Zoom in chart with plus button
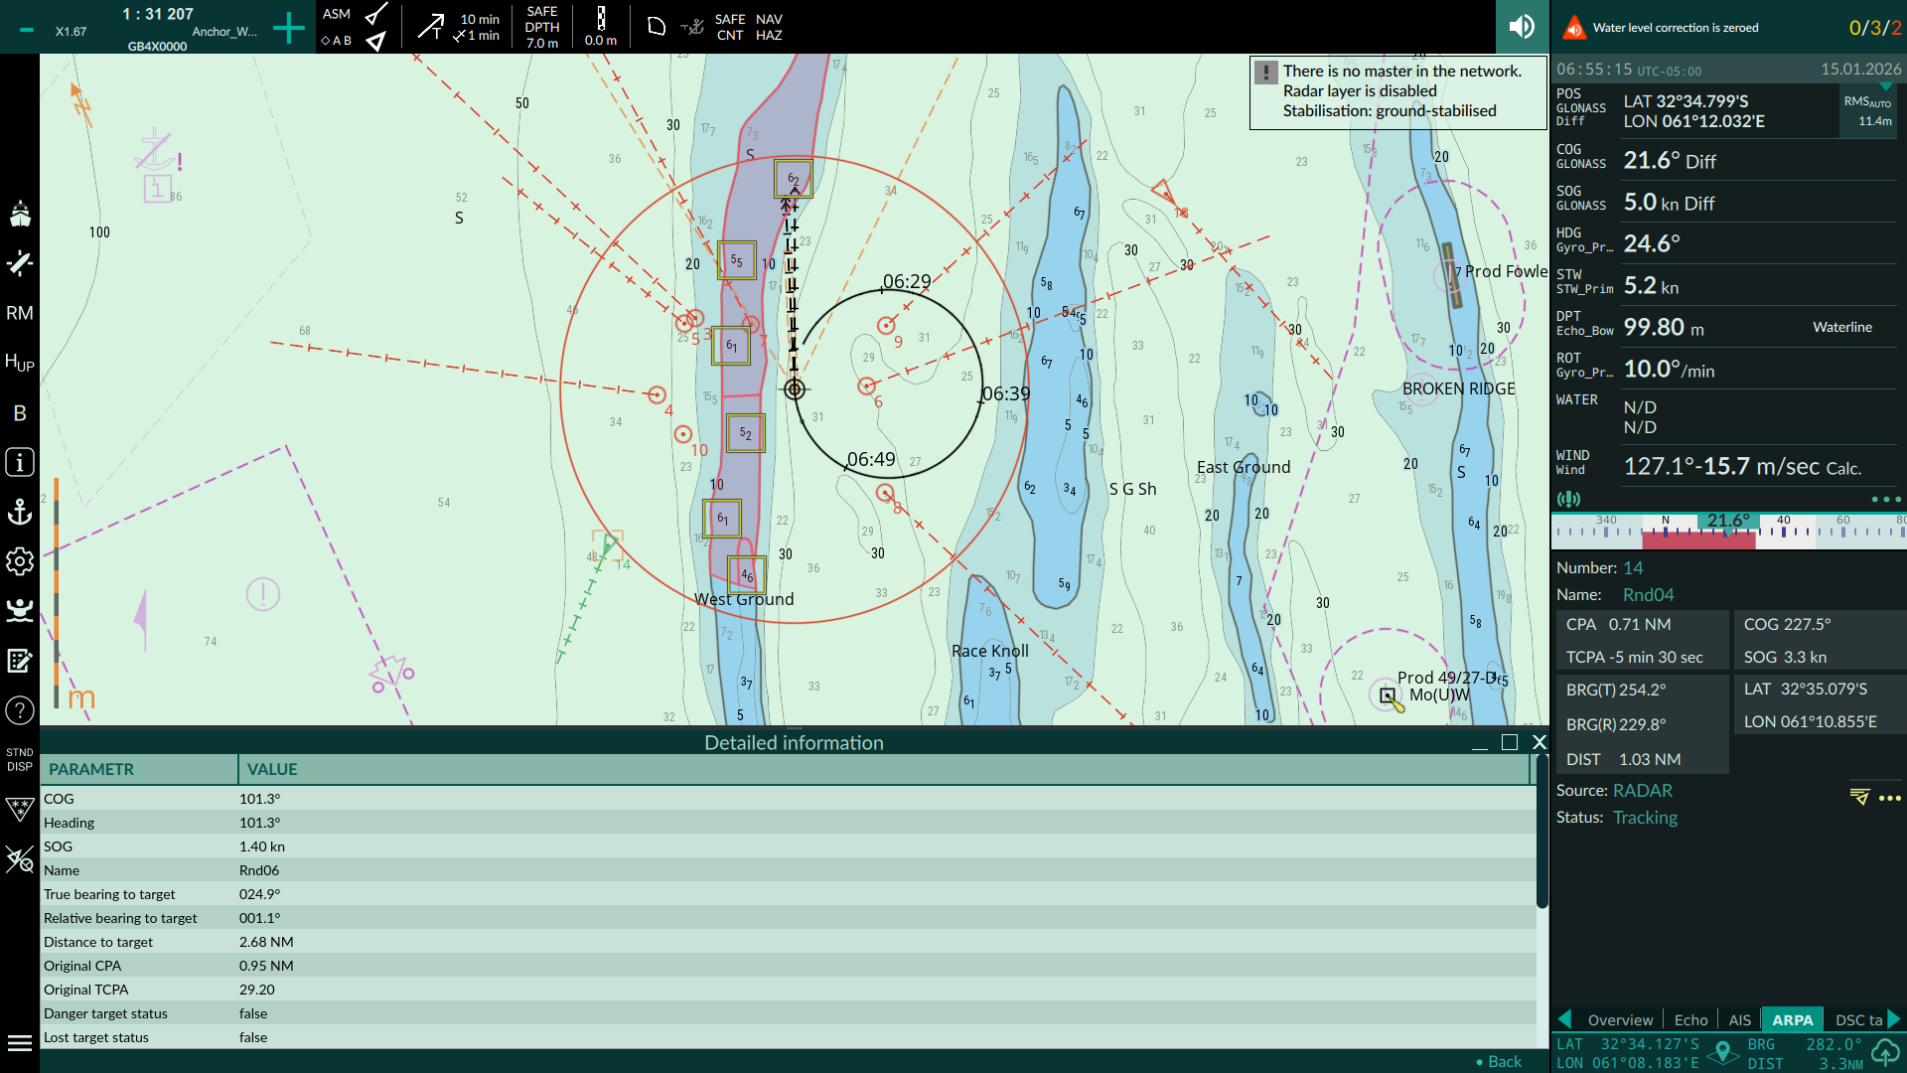Image resolution: width=1907 pixels, height=1073 pixels. (288, 28)
